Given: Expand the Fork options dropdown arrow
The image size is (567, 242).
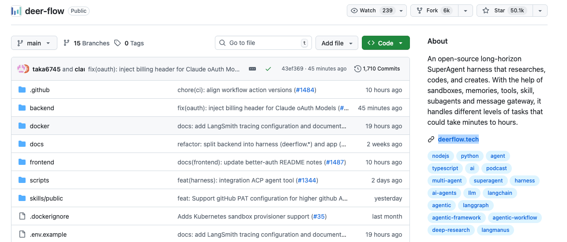Looking at the screenshot, I should [x=465, y=11].
